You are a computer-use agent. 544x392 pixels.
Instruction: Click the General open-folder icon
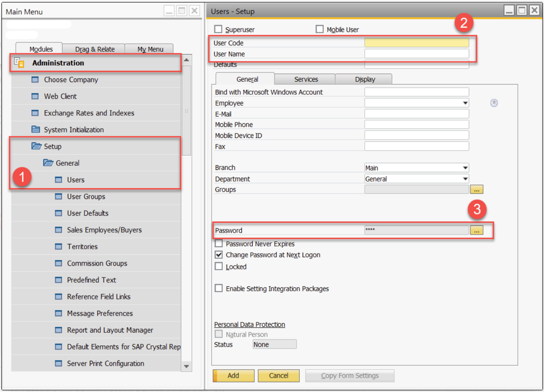(48, 163)
